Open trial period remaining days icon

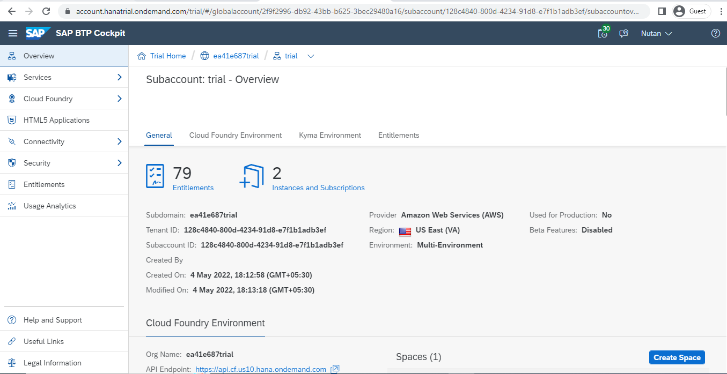(604, 33)
